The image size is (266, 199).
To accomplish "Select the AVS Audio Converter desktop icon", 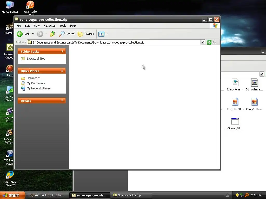I will click(x=10, y=179).
